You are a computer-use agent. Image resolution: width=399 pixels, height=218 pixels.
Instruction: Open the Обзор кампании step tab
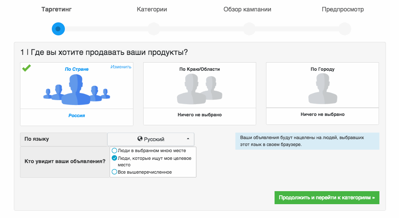point(247,9)
